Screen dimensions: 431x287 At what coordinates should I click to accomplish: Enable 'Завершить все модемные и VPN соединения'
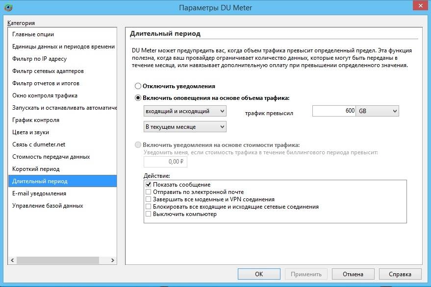[x=148, y=199]
